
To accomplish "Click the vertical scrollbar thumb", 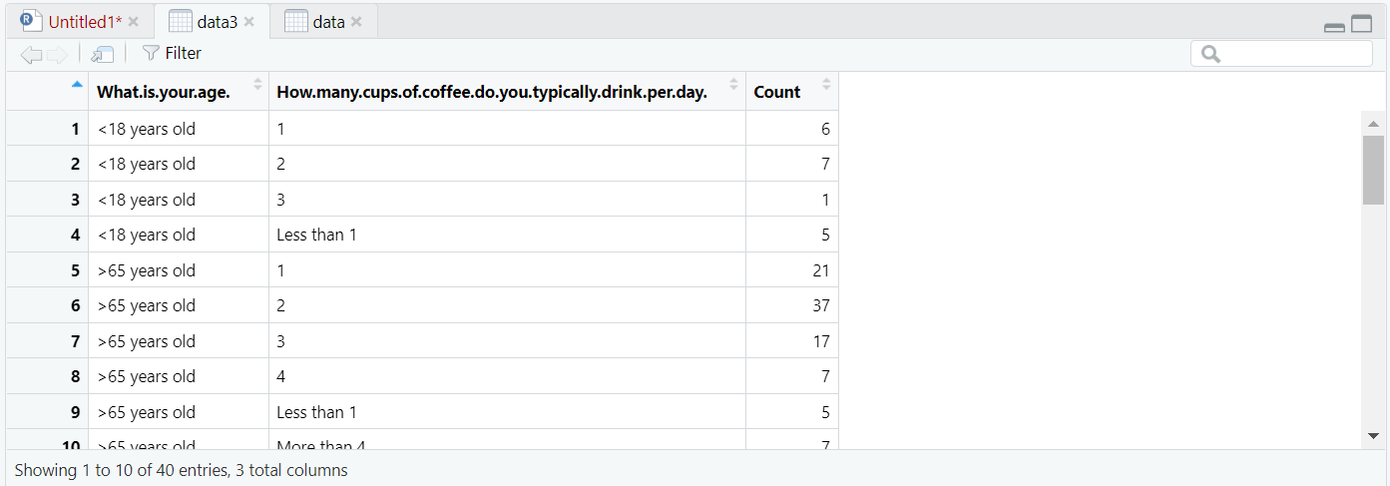I will (x=1373, y=170).
